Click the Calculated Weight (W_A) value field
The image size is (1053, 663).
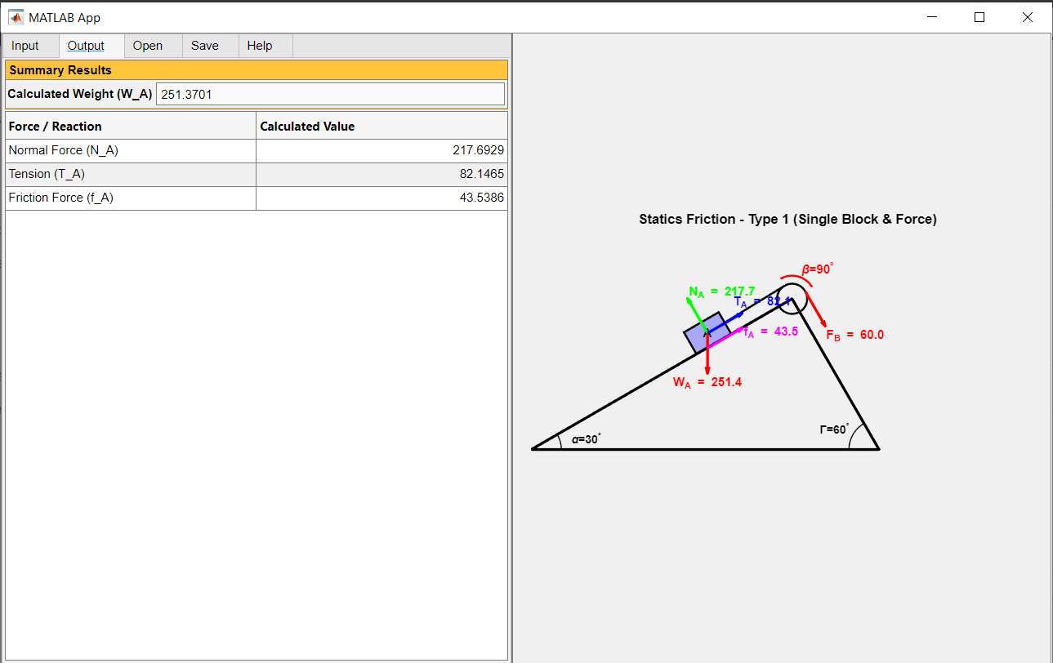[330, 94]
